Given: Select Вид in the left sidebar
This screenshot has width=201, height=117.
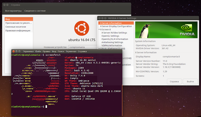Looking at the screenshot, I should click(x=19, y=19).
